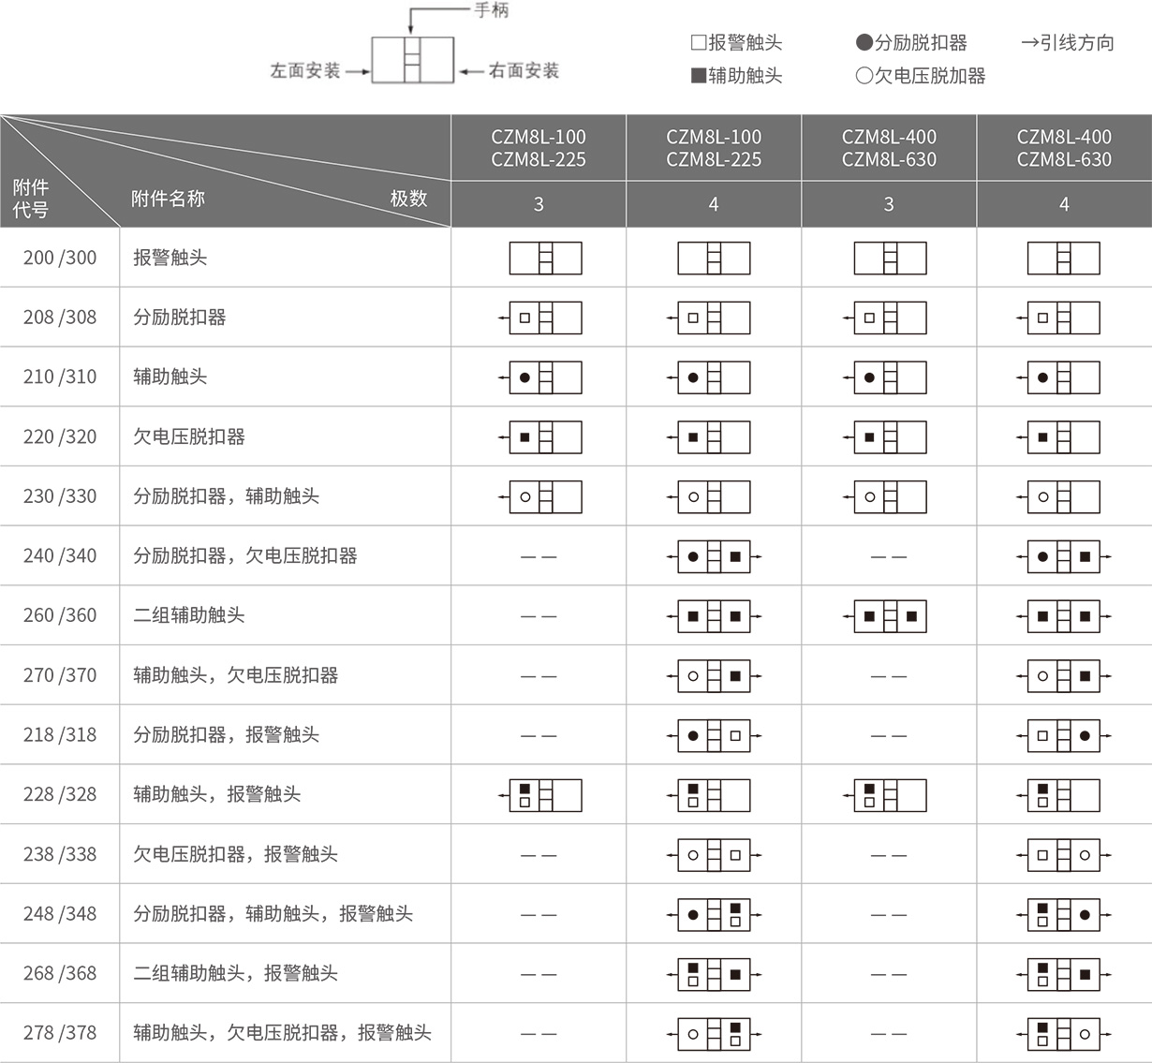Click row 200/300 diagram in first 3-pole column
1152x1063 pixels.
545,258
